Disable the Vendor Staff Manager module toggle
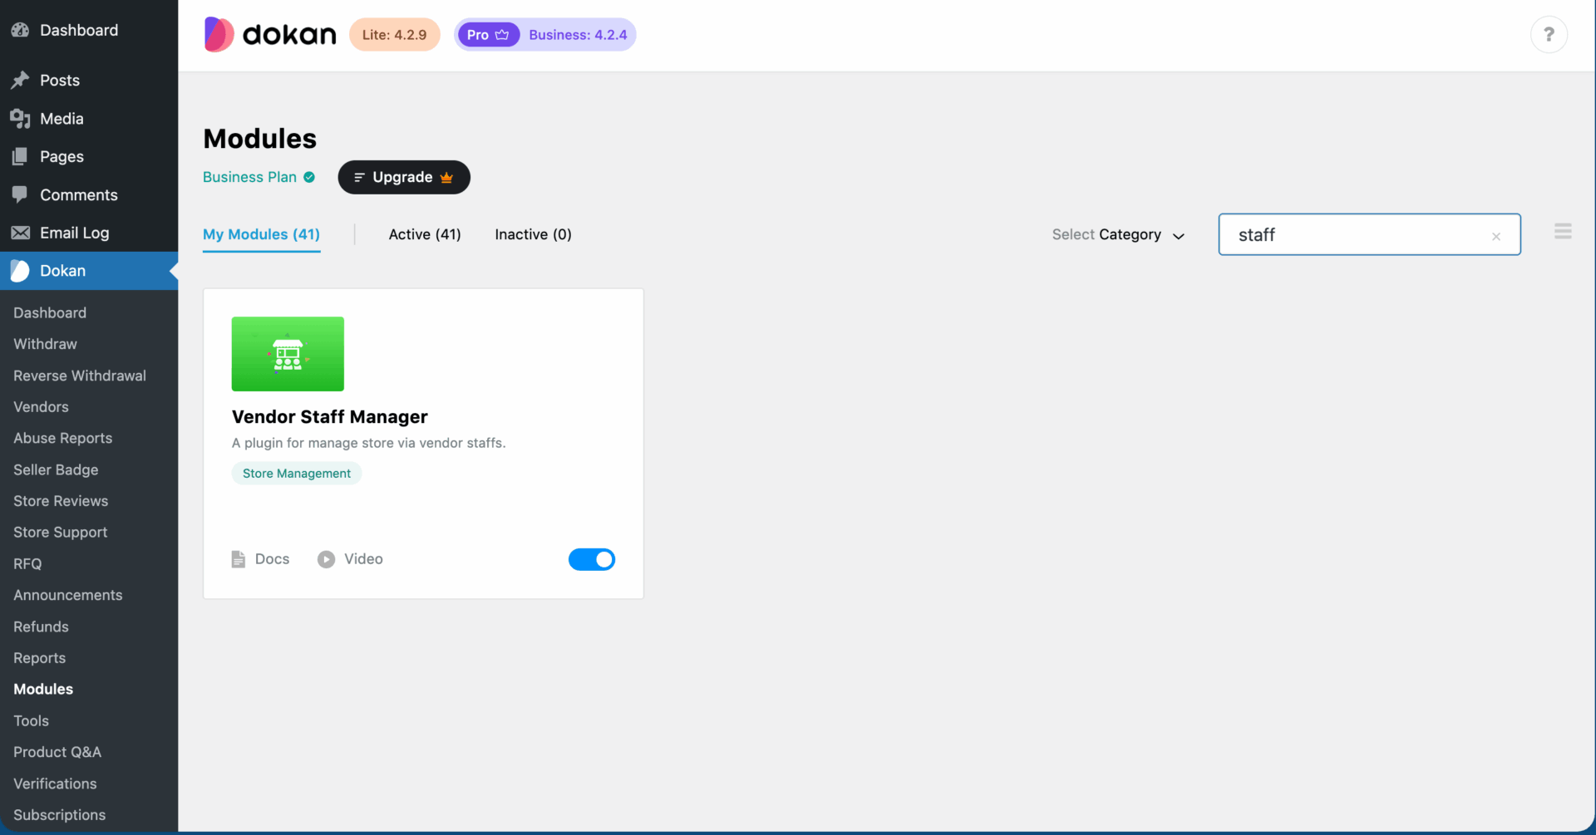Image resolution: width=1596 pixels, height=835 pixels. point(592,559)
